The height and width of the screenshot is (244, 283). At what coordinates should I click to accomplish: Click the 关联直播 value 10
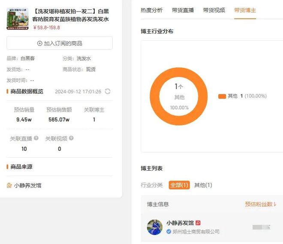pyautogui.click(x=24, y=149)
